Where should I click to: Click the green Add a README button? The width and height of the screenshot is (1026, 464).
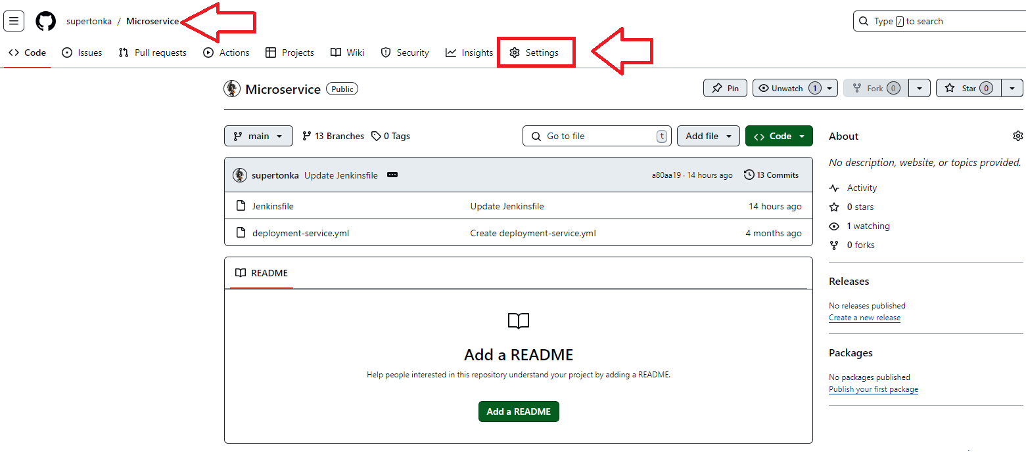click(519, 411)
